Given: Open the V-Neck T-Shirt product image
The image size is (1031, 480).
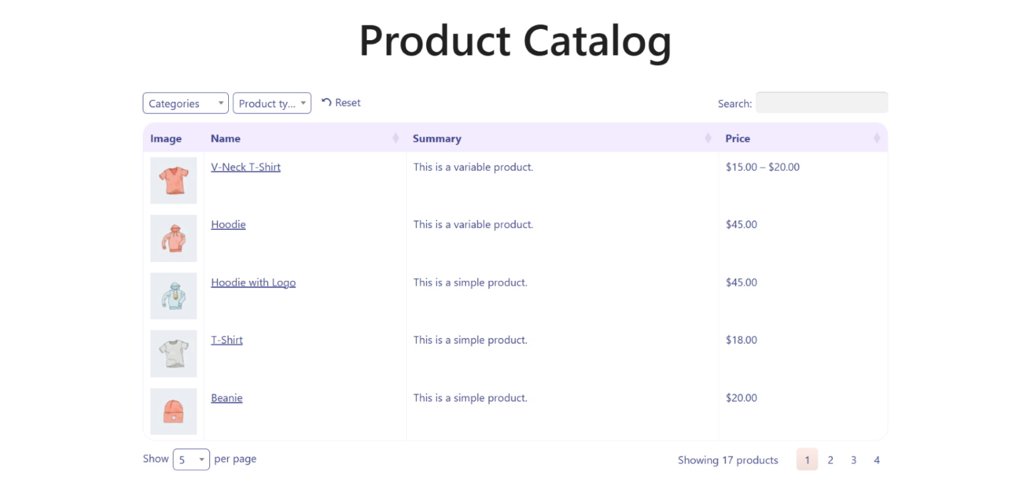Looking at the screenshot, I should point(173,180).
